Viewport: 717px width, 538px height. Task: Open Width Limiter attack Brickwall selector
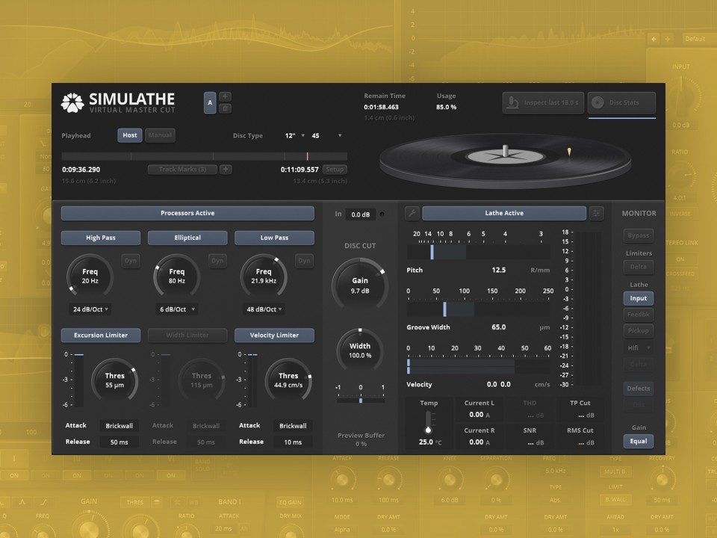pyautogui.click(x=206, y=426)
